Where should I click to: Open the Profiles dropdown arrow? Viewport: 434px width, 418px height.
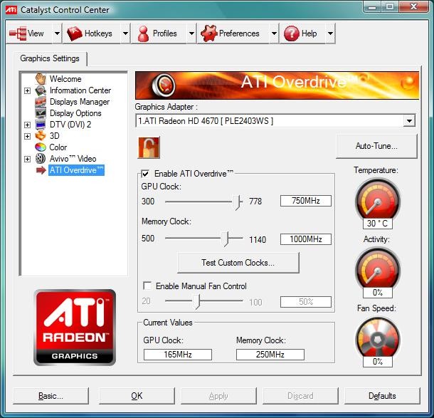point(191,33)
